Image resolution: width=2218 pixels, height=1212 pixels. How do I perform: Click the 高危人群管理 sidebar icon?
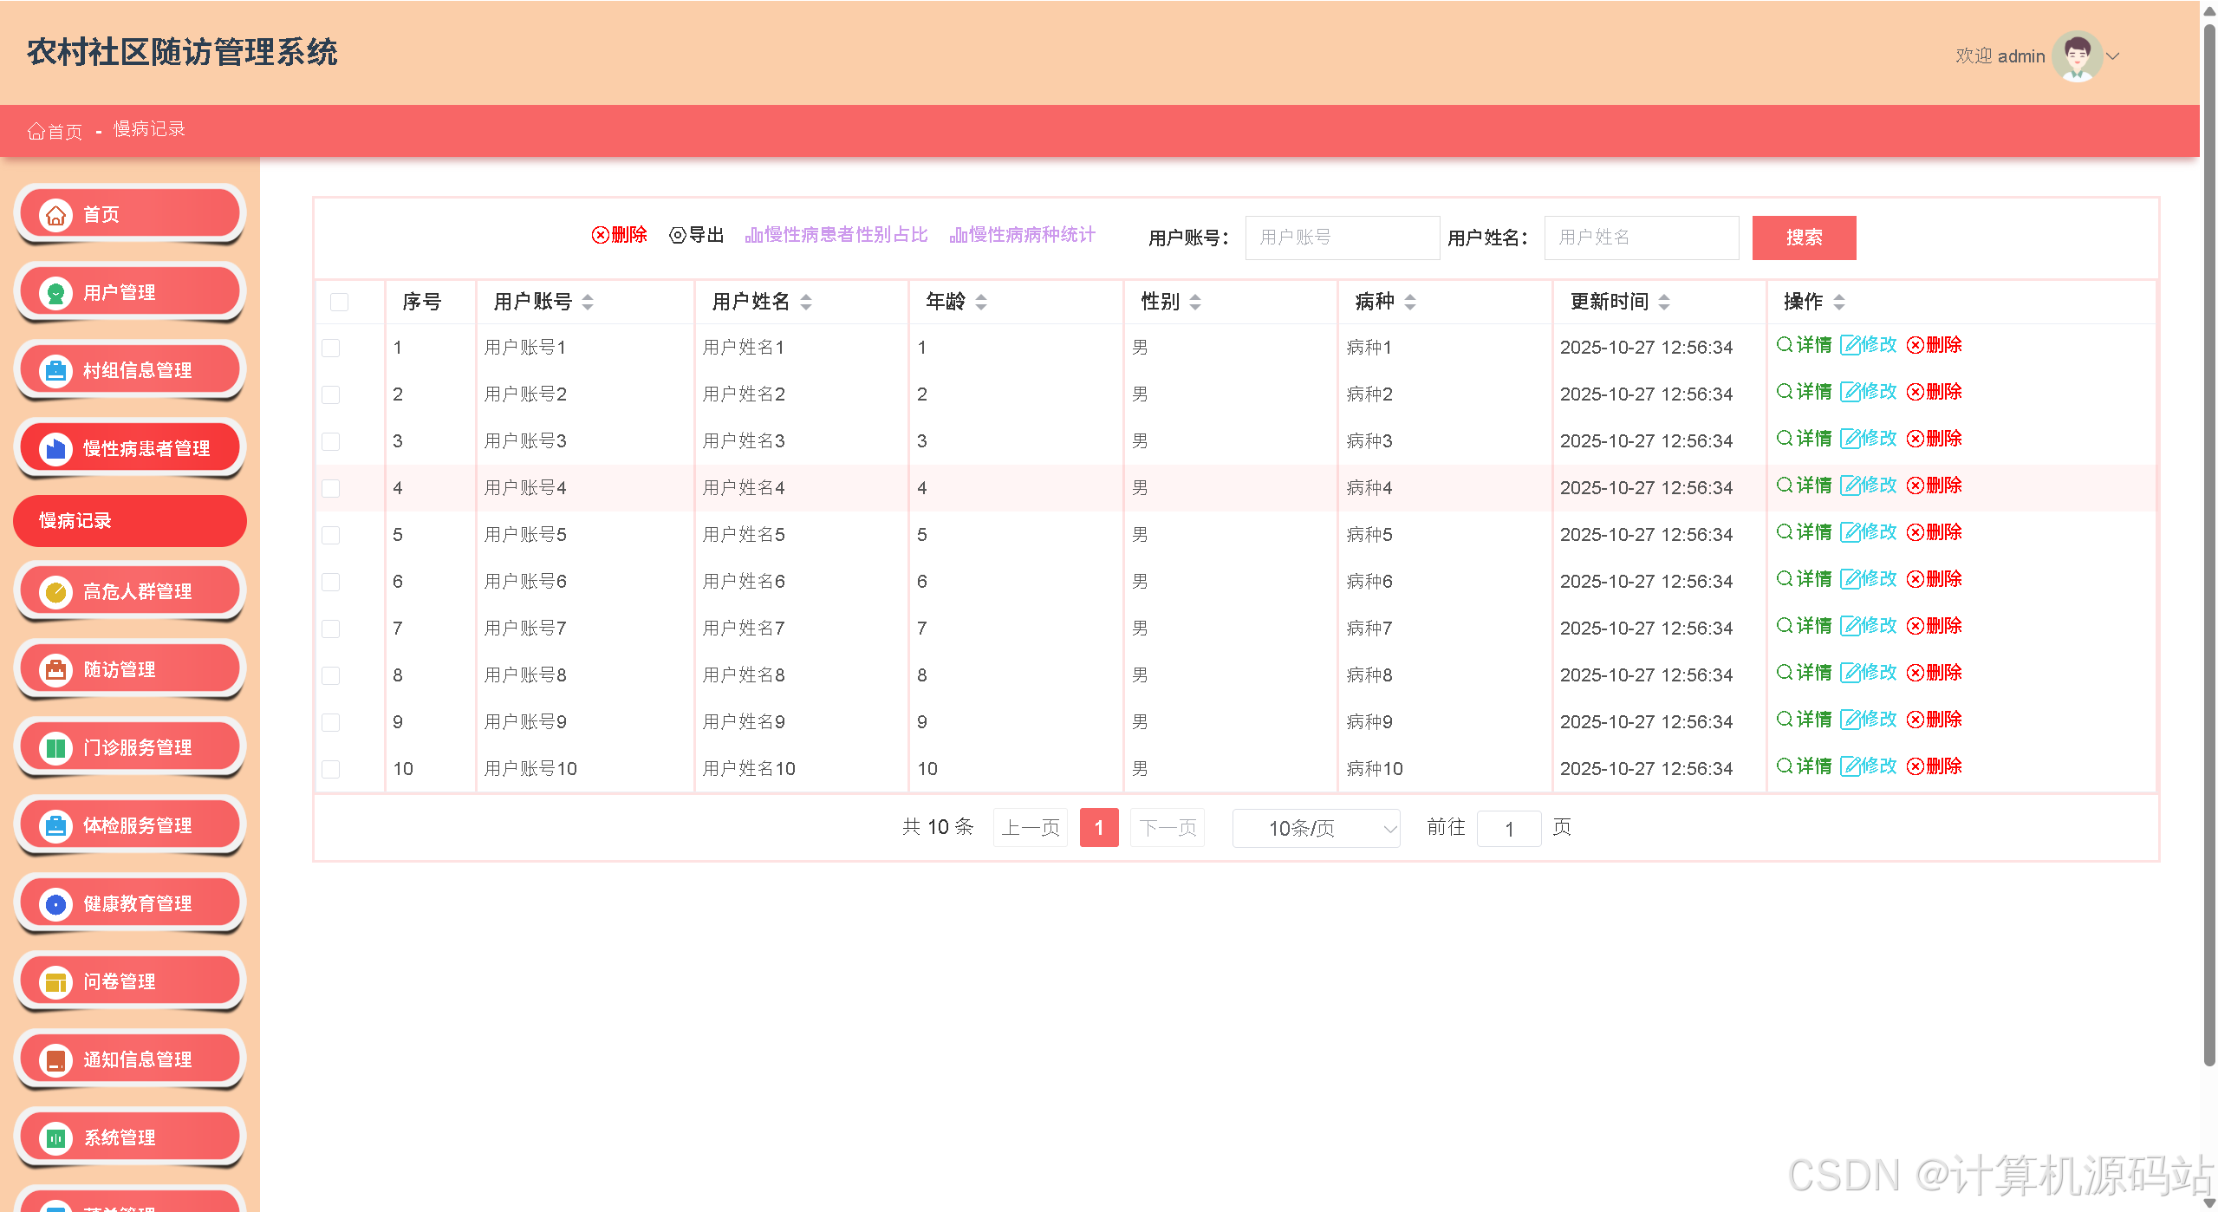55,592
